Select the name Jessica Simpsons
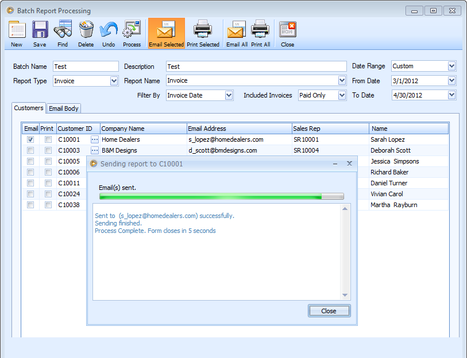 click(x=395, y=161)
